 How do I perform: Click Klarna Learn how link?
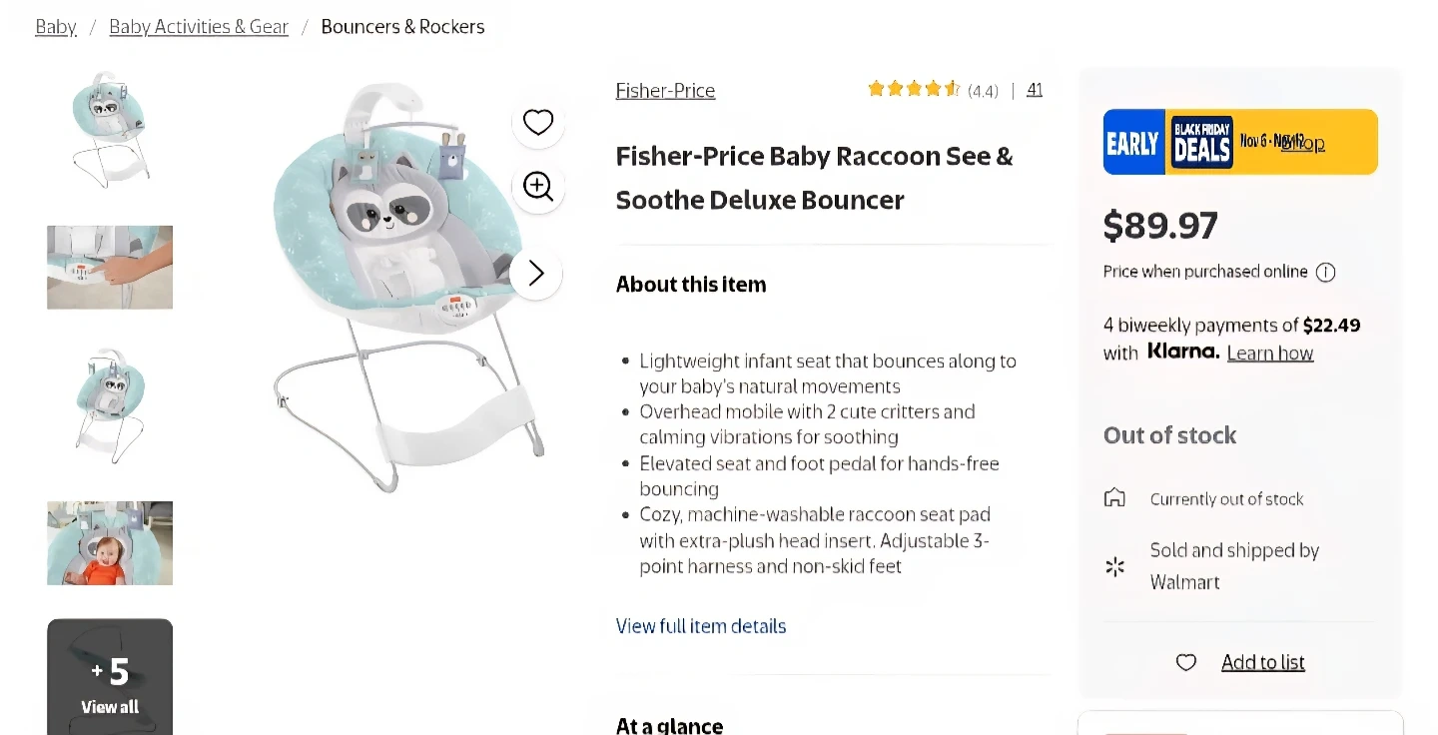click(x=1269, y=353)
